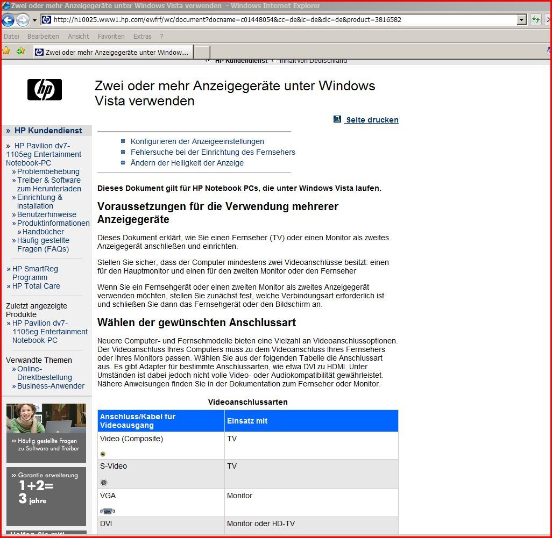Click the address bar URL field

(x=280, y=20)
